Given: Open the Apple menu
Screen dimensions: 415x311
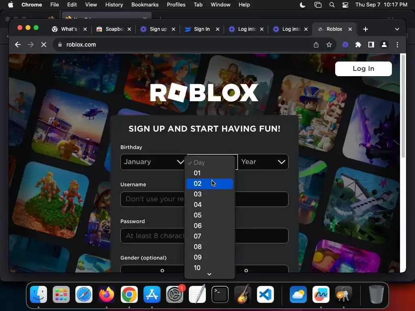Looking at the screenshot, I should coord(10,4).
